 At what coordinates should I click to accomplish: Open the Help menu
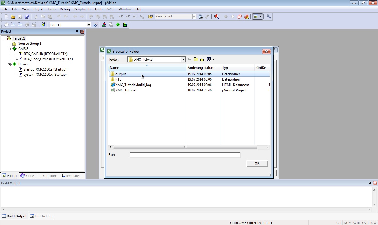[x=139, y=9]
